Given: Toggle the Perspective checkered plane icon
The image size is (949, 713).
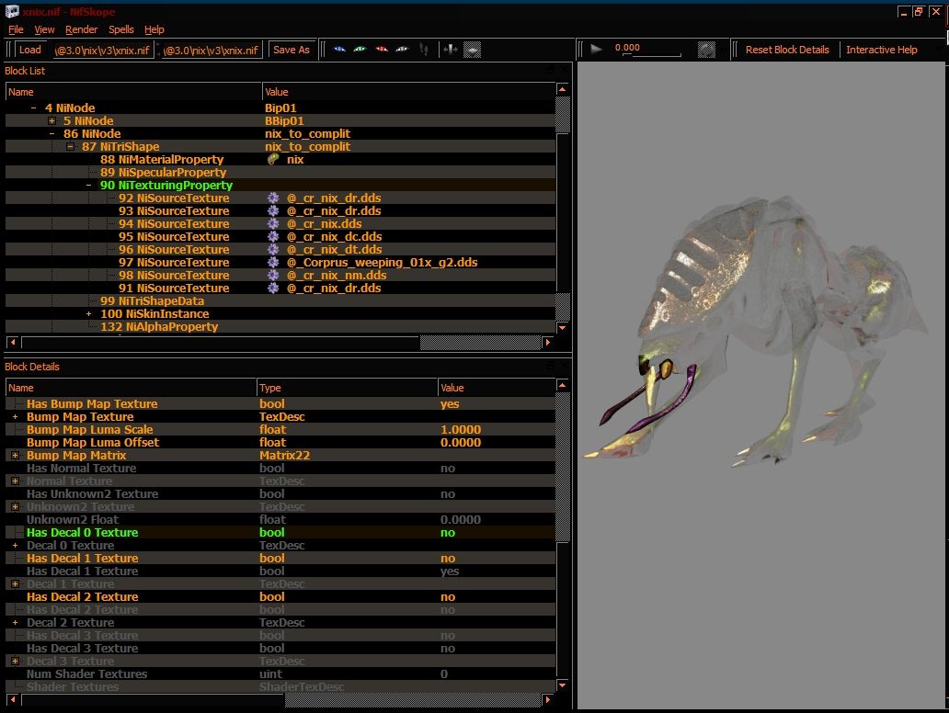Looking at the screenshot, I should [x=472, y=50].
